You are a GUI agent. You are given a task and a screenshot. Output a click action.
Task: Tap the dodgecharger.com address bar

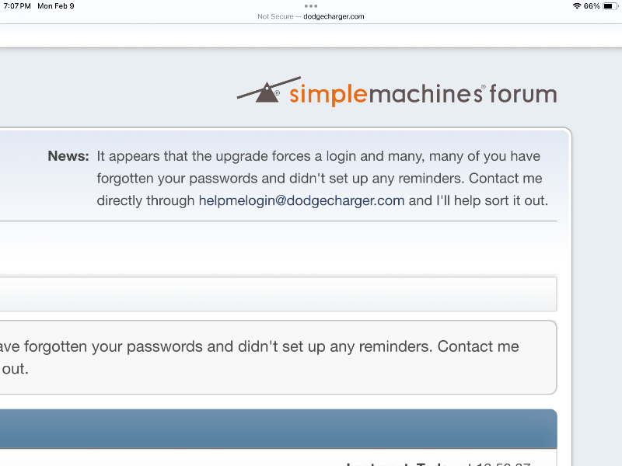pos(334,16)
